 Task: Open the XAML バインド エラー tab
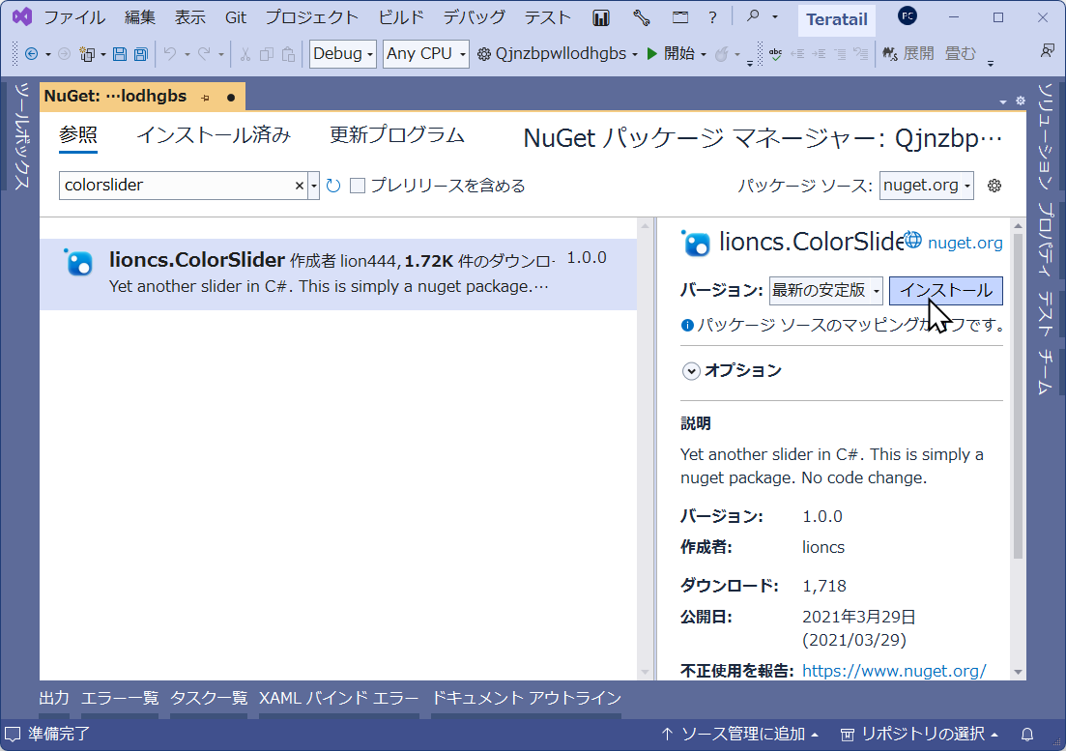pos(338,699)
